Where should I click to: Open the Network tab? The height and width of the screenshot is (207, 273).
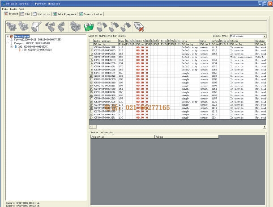coord(11,14)
